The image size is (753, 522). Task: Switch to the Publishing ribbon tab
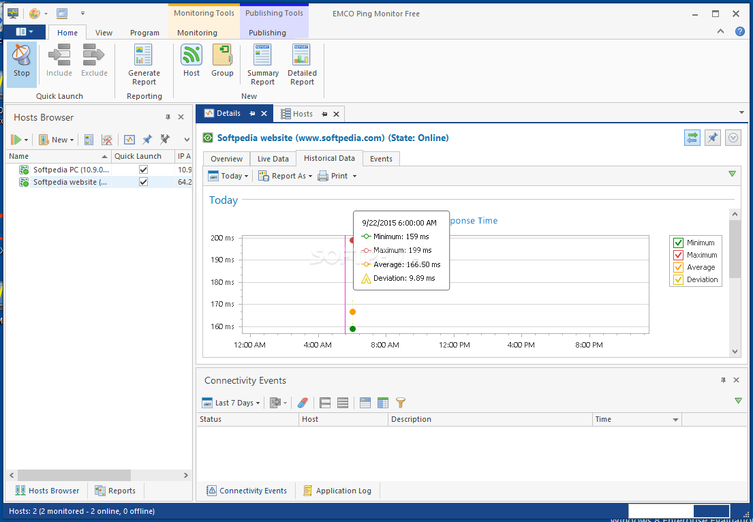[267, 33]
